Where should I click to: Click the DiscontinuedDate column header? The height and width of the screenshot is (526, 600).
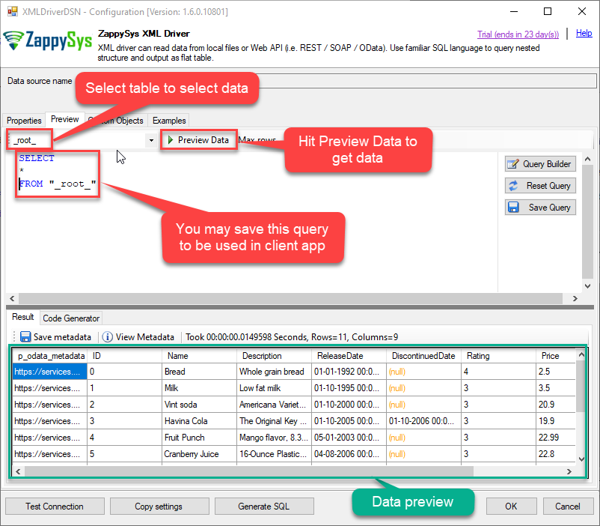424,356
